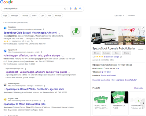
Task: Switch to the Immagini tab
Action: pyautogui.click(x=15, y=16)
